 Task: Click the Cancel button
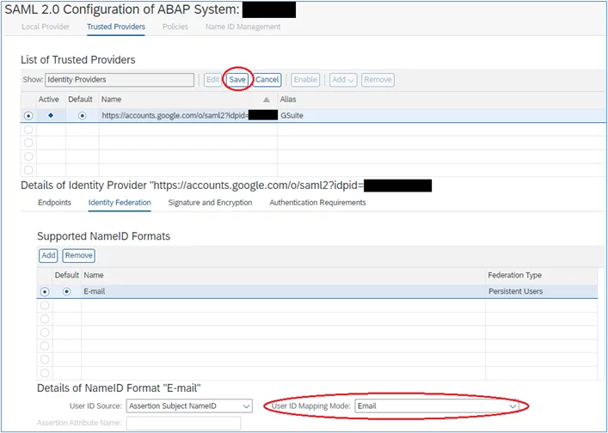point(267,80)
